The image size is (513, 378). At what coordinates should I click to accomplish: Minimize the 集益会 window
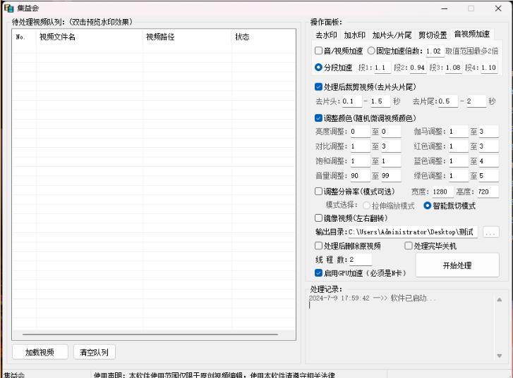pyautogui.click(x=445, y=8)
